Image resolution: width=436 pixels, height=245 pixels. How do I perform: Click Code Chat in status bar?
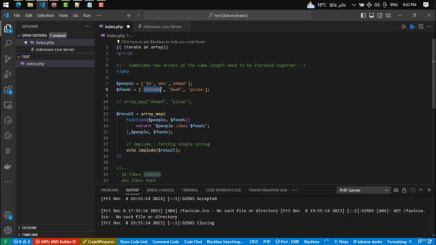tap(193, 242)
